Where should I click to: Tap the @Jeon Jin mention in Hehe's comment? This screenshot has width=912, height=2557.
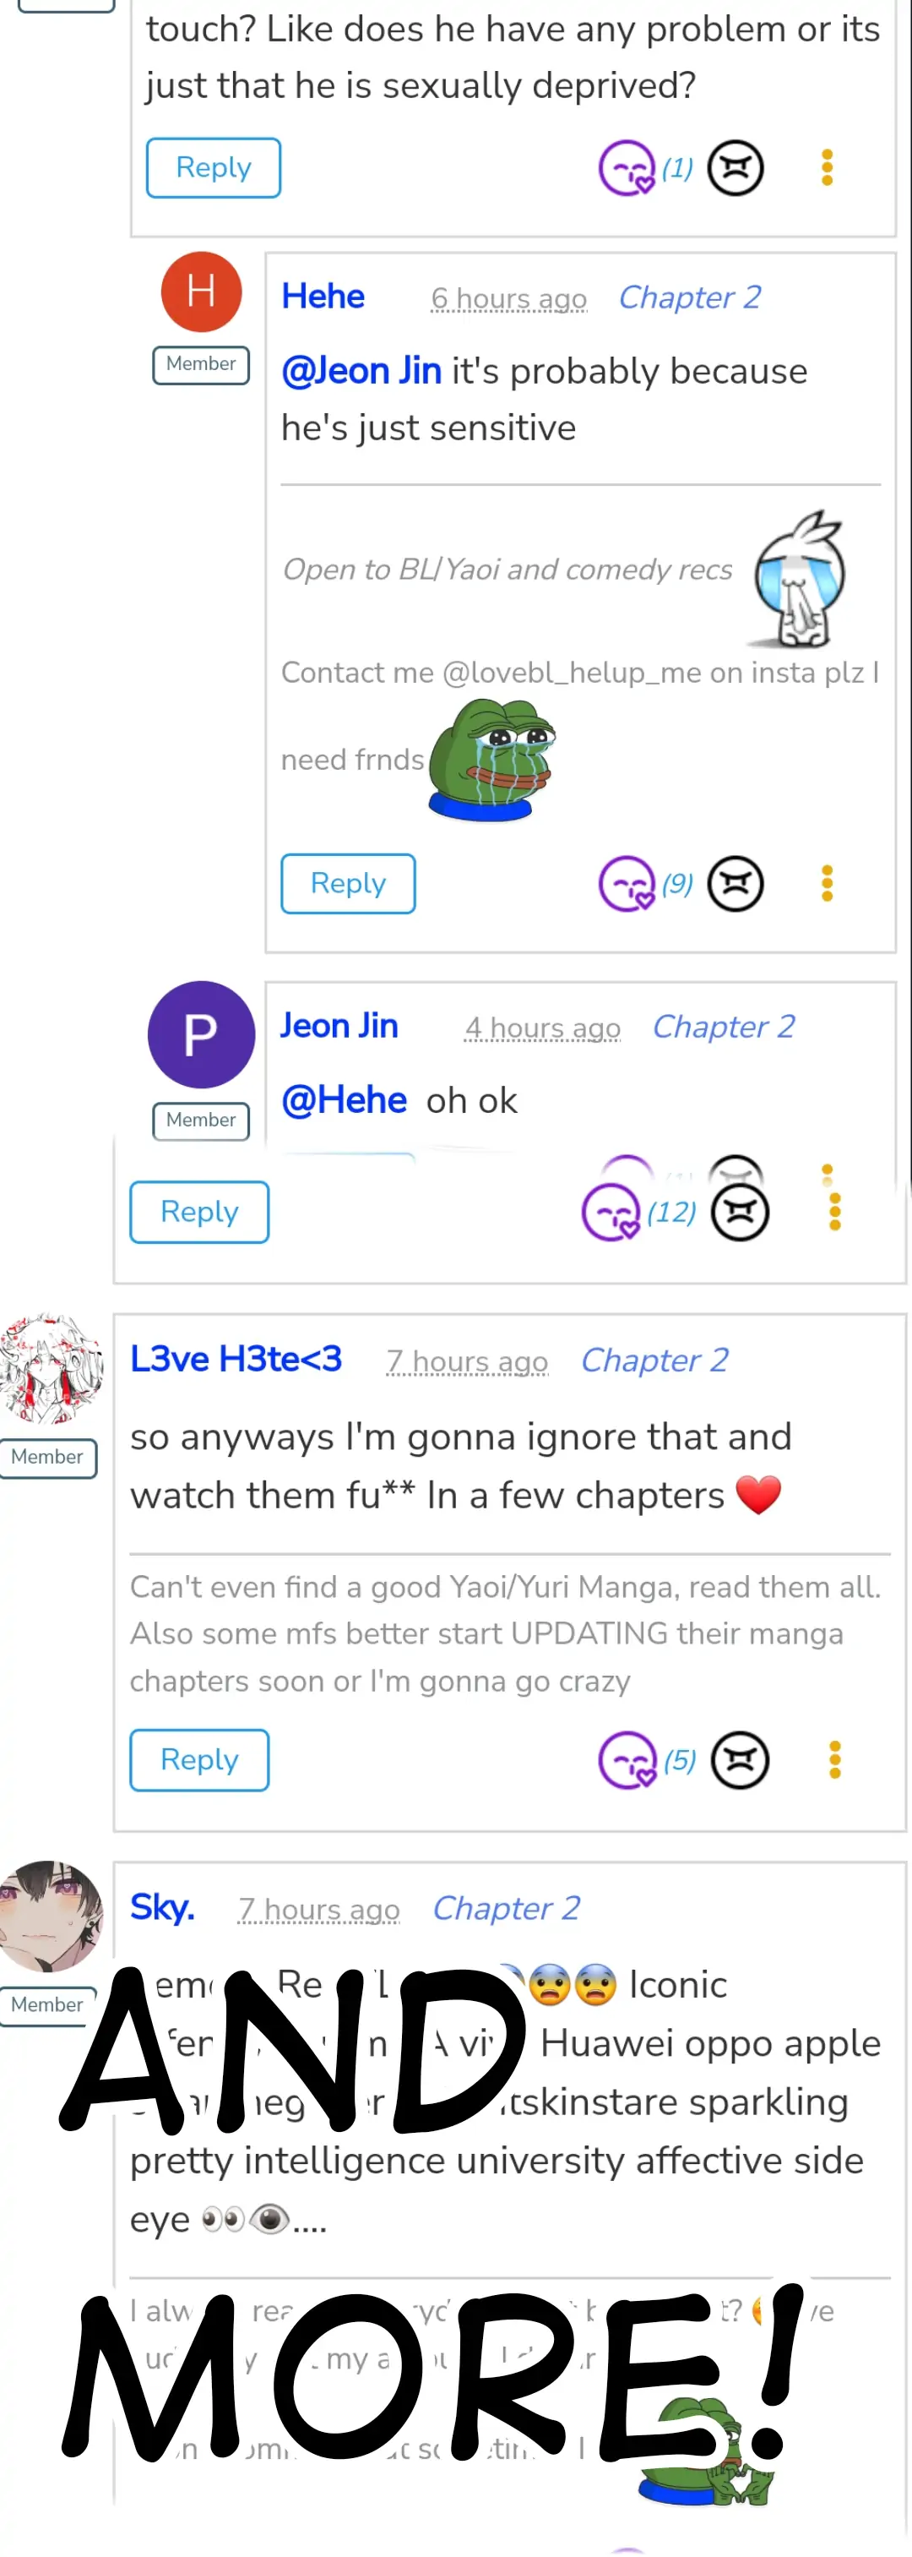(x=361, y=371)
